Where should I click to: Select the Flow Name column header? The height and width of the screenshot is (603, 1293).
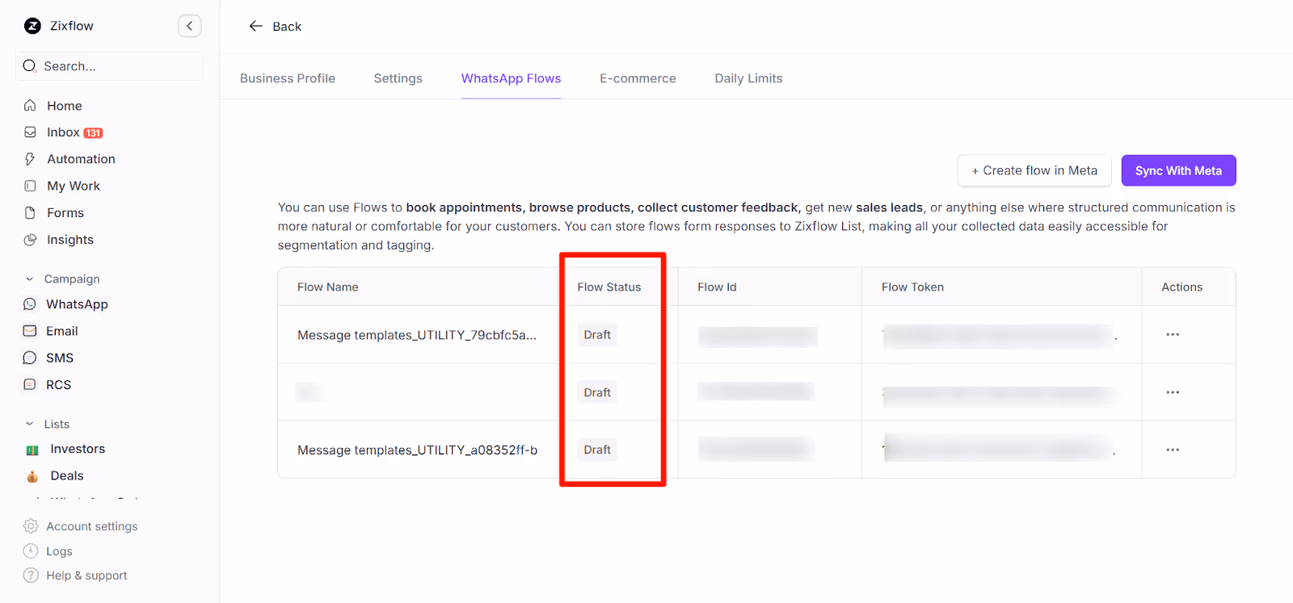pos(327,287)
